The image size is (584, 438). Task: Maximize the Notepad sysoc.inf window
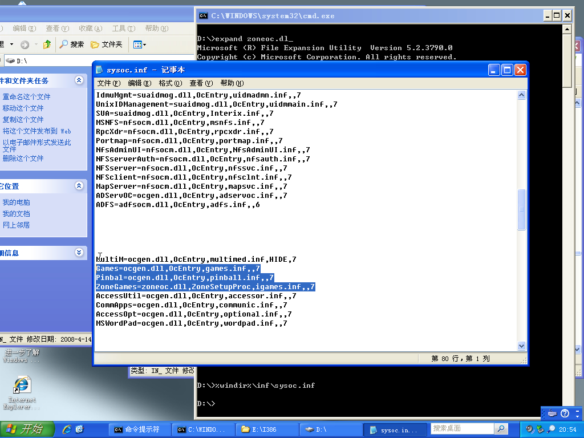point(507,70)
